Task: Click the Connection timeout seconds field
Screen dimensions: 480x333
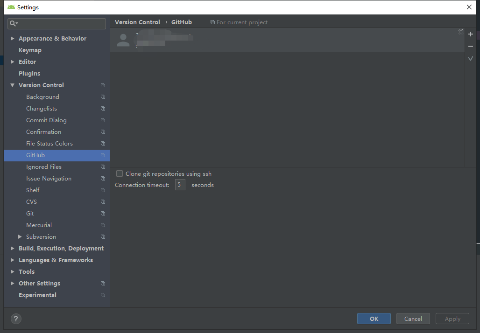Action: point(180,185)
